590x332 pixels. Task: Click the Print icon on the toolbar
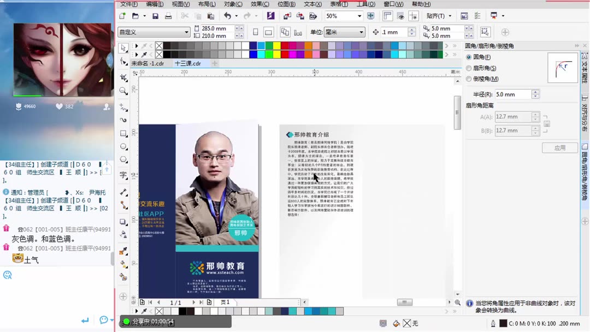169,16
